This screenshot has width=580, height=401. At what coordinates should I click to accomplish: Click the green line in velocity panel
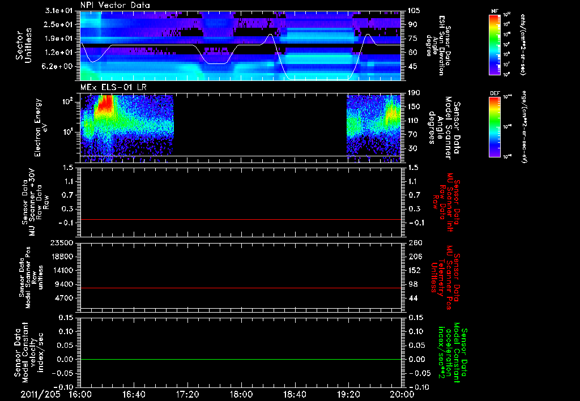(240, 359)
